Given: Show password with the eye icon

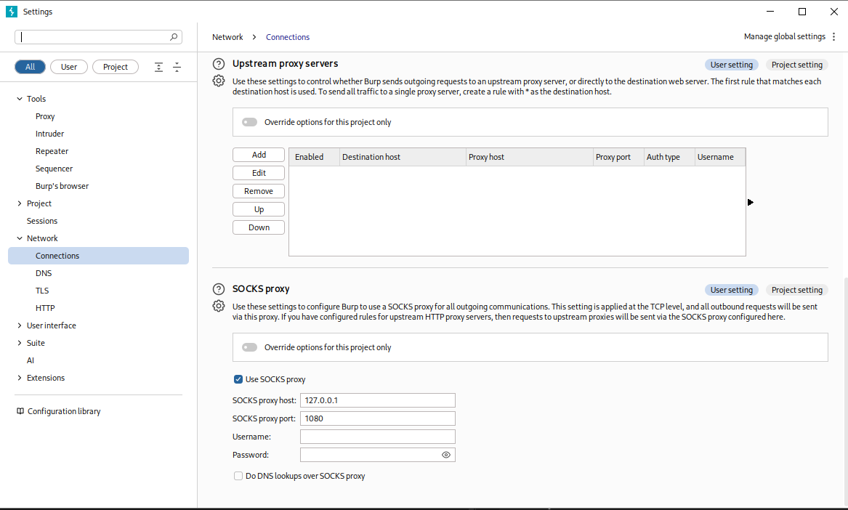Looking at the screenshot, I should point(445,455).
